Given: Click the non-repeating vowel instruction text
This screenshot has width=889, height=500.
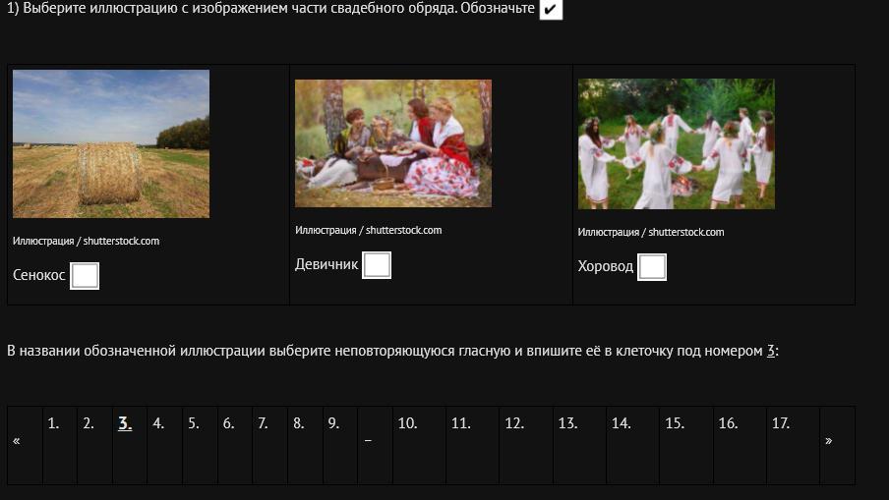Looking at the screenshot, I should point(393,351).
